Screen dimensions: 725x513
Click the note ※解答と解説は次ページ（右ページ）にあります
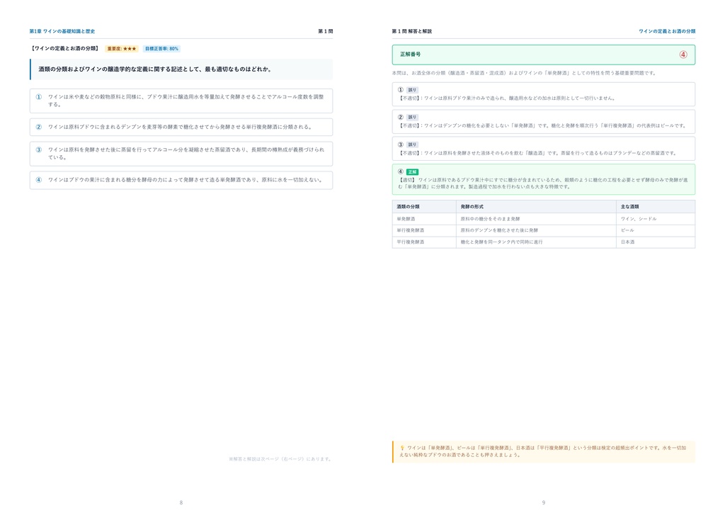[280, 459]
